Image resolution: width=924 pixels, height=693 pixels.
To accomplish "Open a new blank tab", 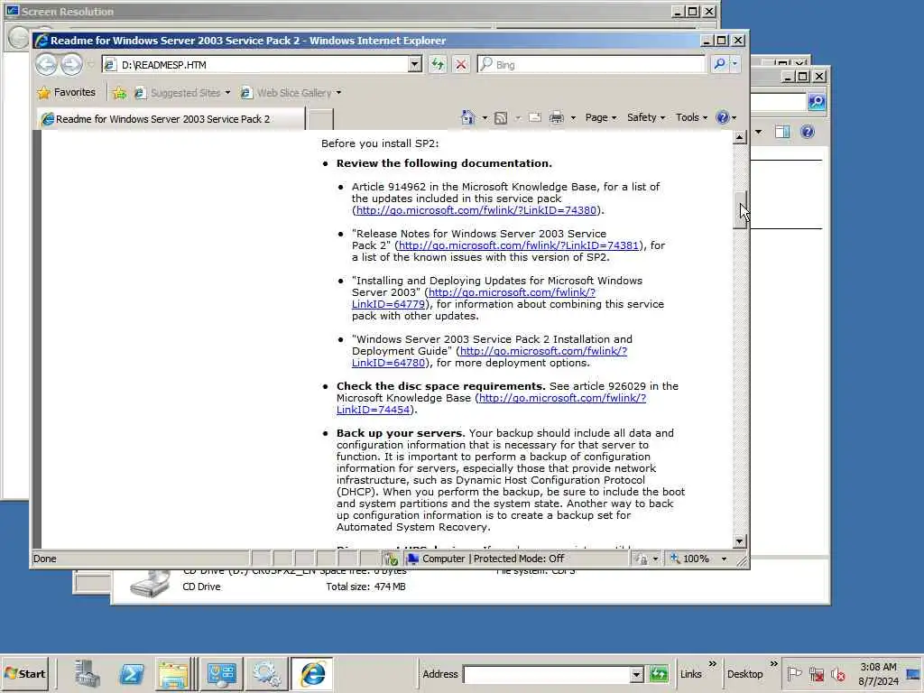I will click(320, 119).
